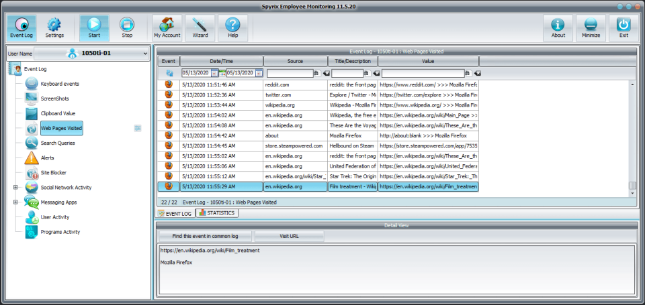The width and height of the screenshot is (645, 305).
Task: Click the Source filter search icon
Action: (316, 73)
